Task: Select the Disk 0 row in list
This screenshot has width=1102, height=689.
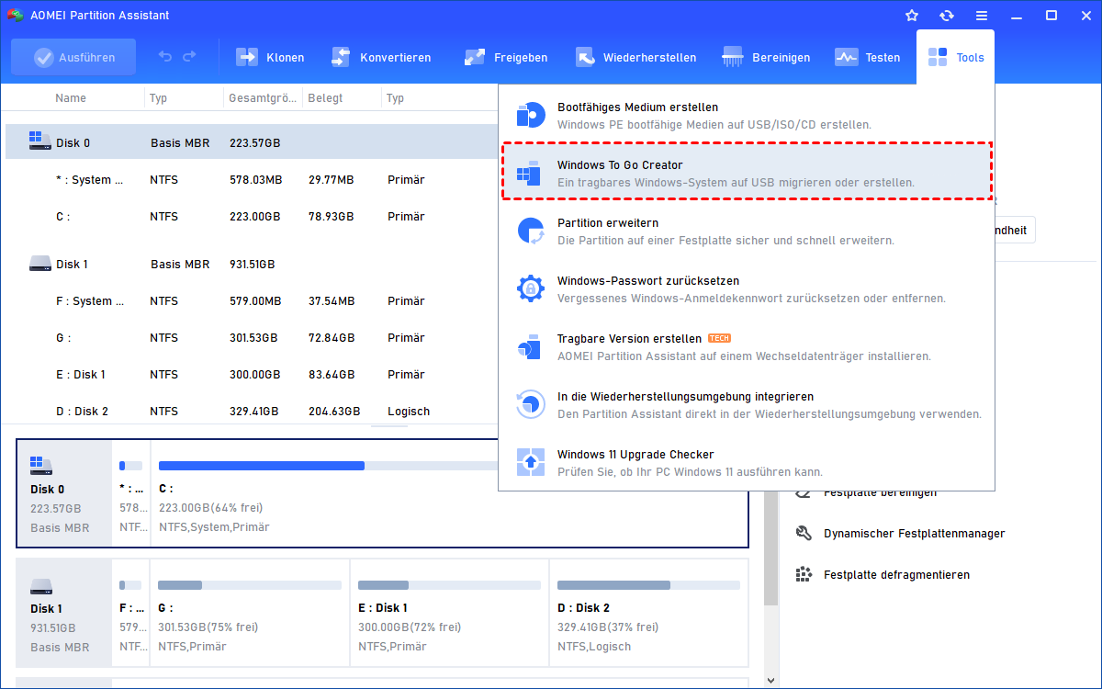Action: point(253,142)
